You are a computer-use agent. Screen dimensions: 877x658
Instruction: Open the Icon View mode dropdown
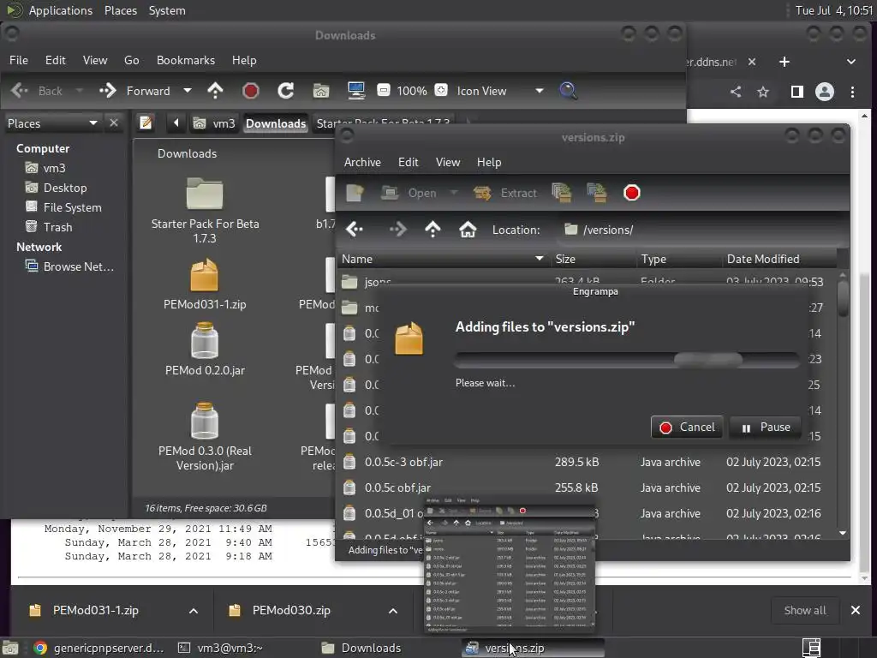pos(540,91)
